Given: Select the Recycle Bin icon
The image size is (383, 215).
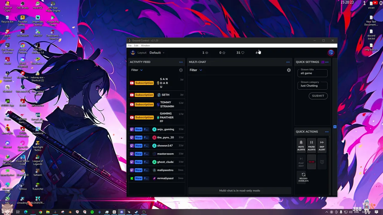Looking at the screenshot, I should [x=7, y=19].
